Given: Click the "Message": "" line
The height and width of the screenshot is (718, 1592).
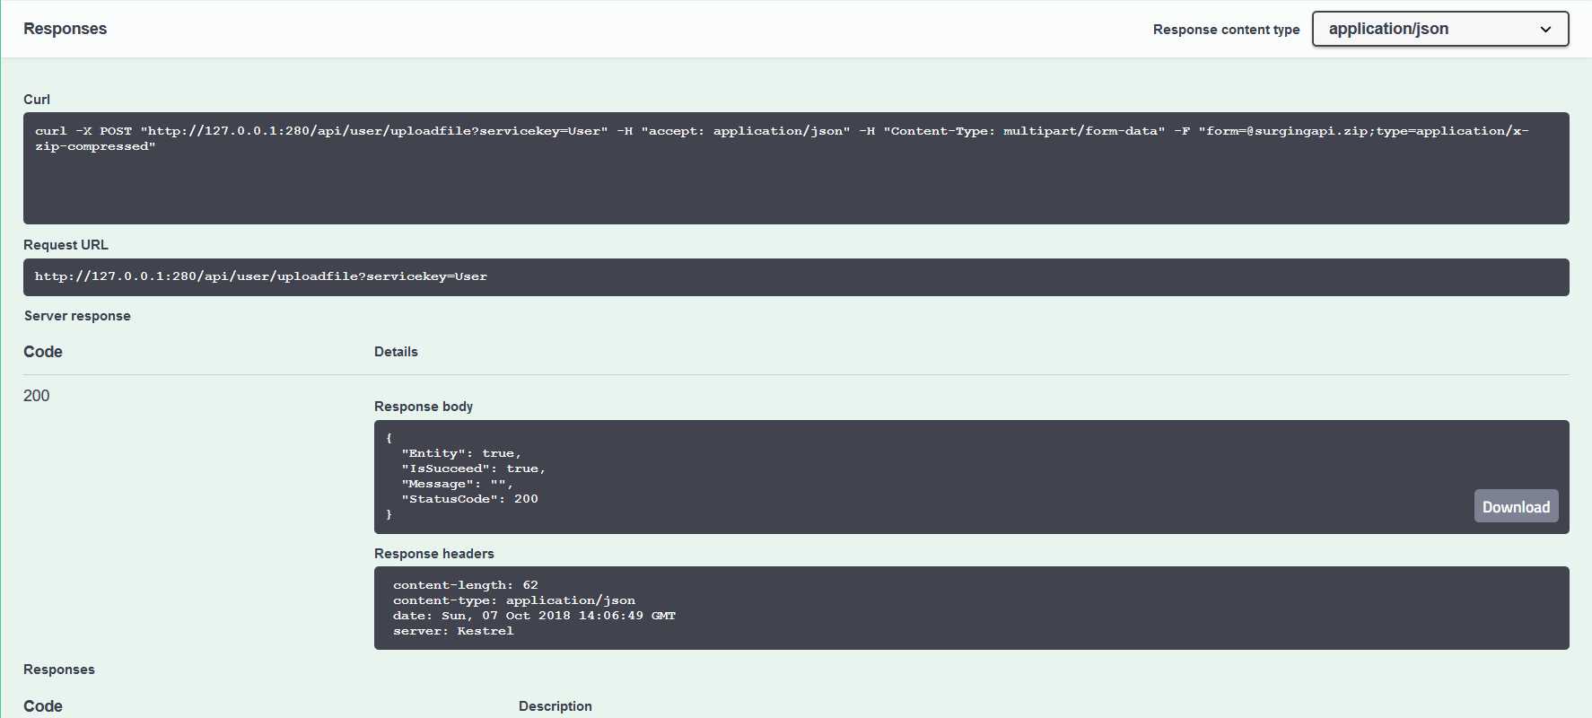Looking at the screenshot, I should pyautogui.click(x=457, y=484).
